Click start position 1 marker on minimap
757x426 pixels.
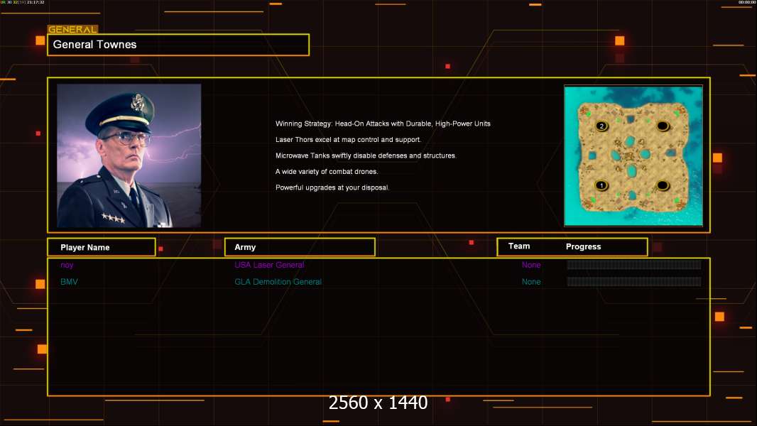[601, 185]
